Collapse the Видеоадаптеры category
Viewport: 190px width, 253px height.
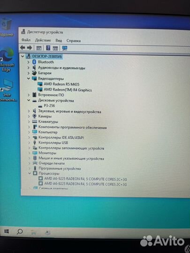tap(29, 79)
